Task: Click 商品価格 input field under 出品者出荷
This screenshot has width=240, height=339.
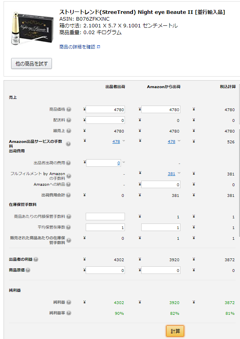Action: click(x=105, y=110)
